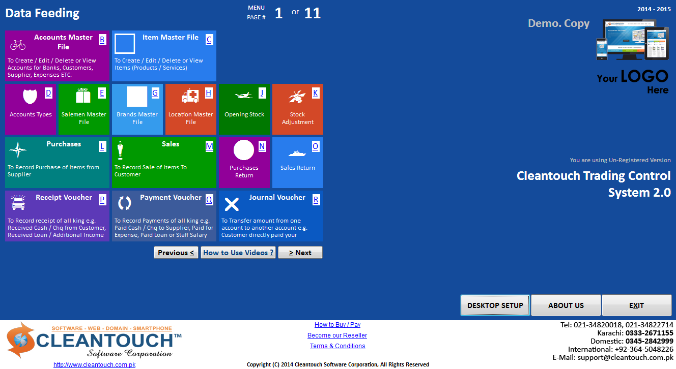The width and height of the screenshot is (676, 369).
Task: Open How to Use Videos
Action: click(238, 253)
